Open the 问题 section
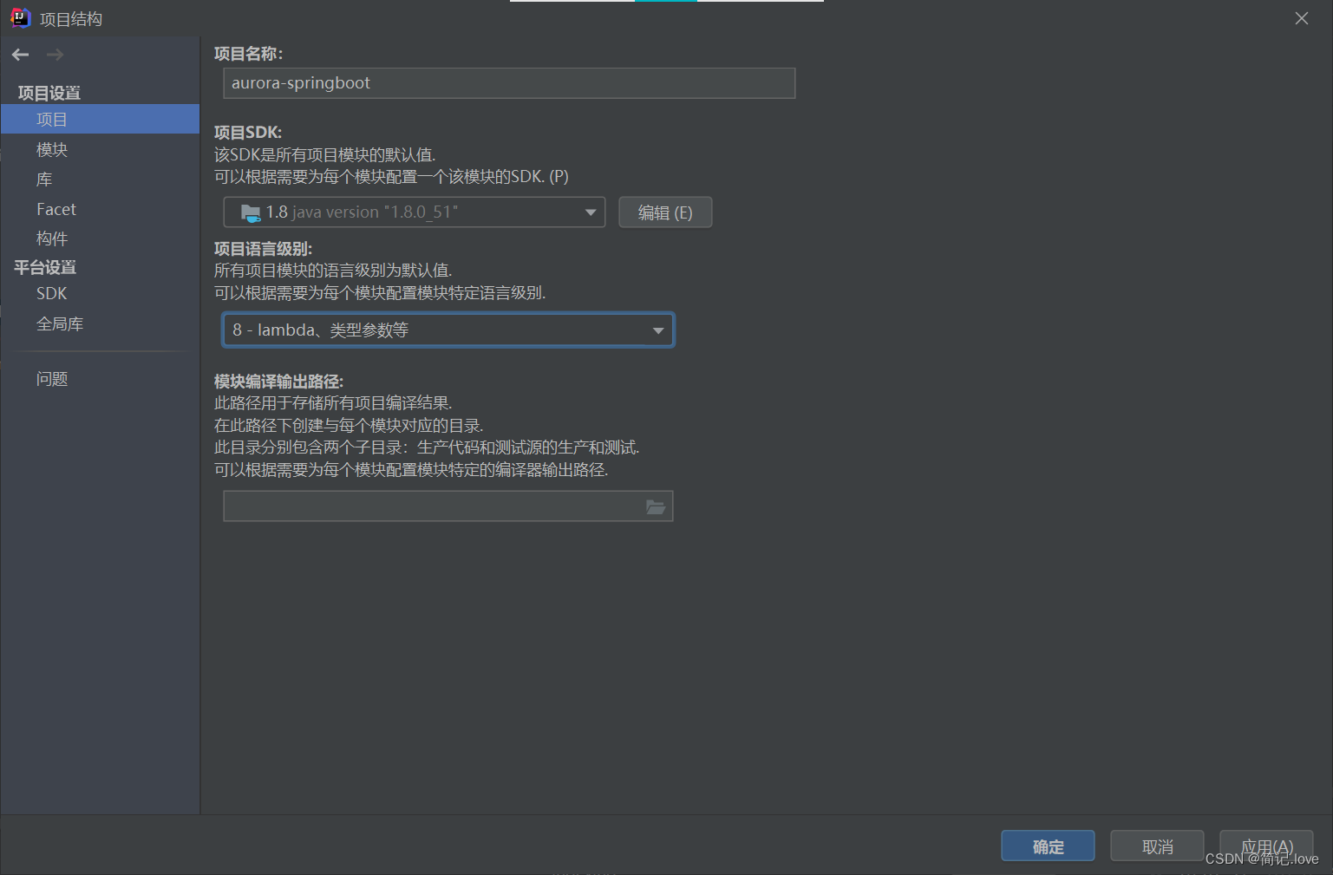The image size is (1333, 875). tap(52, 378)
